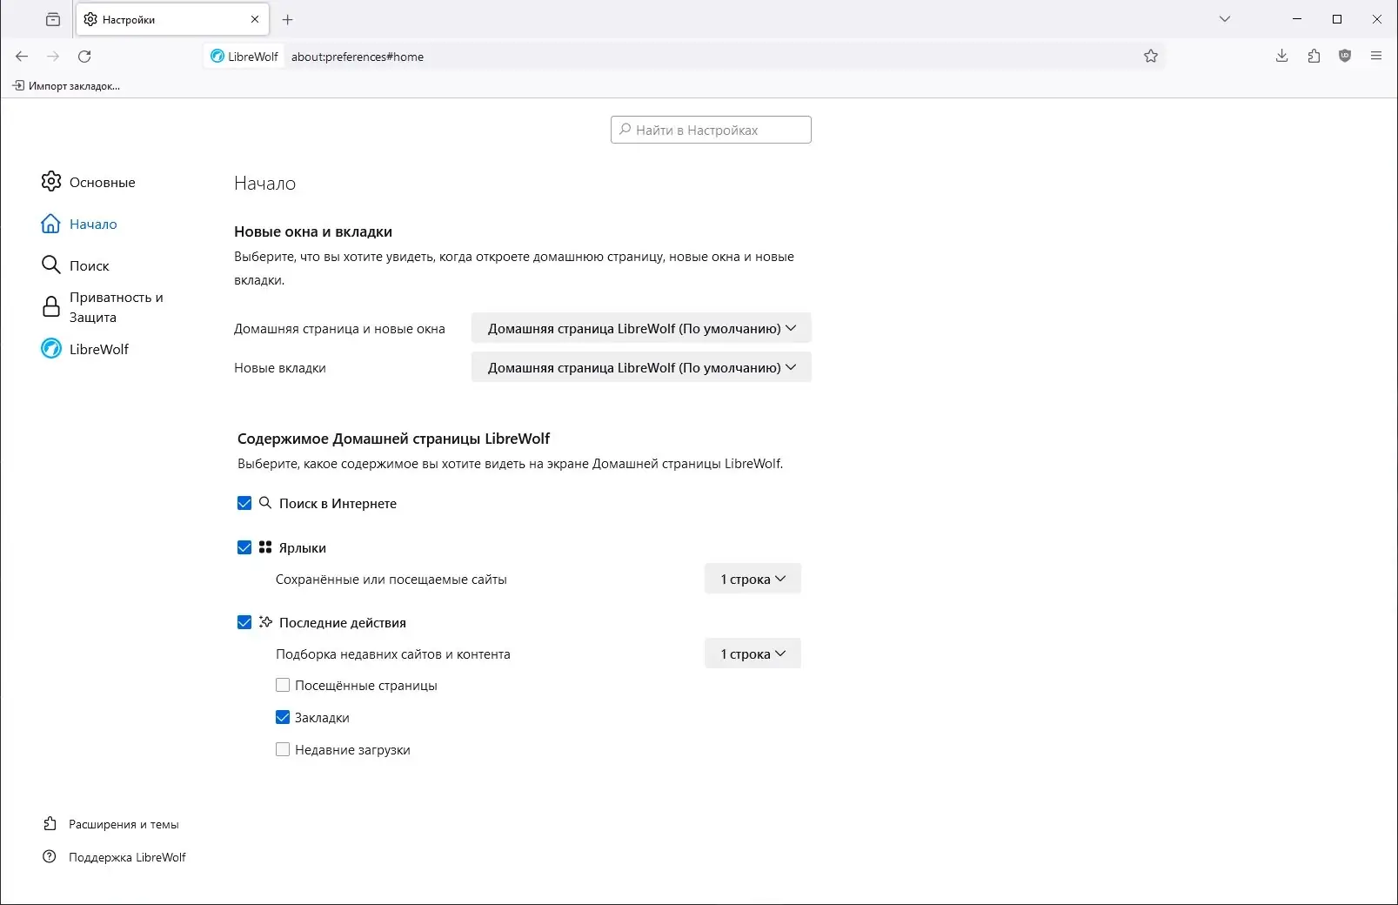Click the search icon beside Поиск в Интернете
The height and width of the screenshot is (905, 1398).
[x=265, y=503]
